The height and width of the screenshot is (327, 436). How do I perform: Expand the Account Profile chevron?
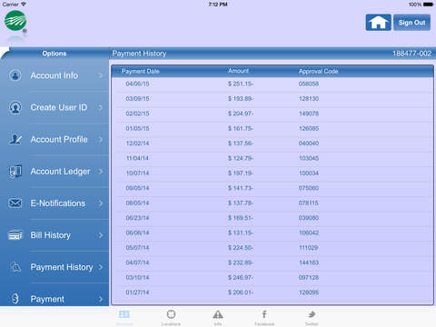101,139
